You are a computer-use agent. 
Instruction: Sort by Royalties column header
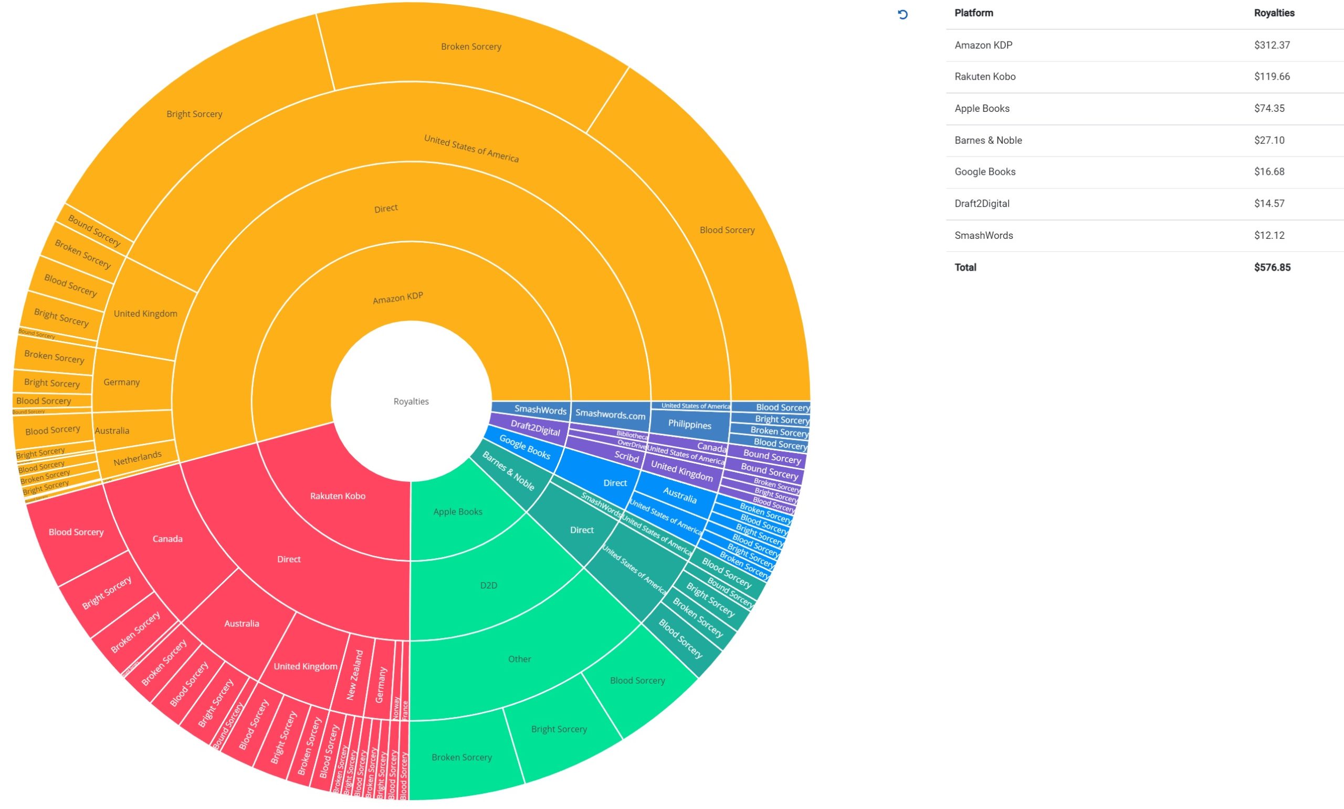point(1274,13)
